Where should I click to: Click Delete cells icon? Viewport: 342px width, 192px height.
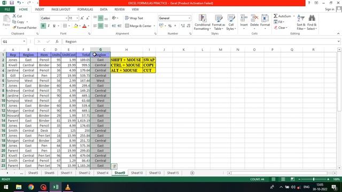(x=254, y=19)
